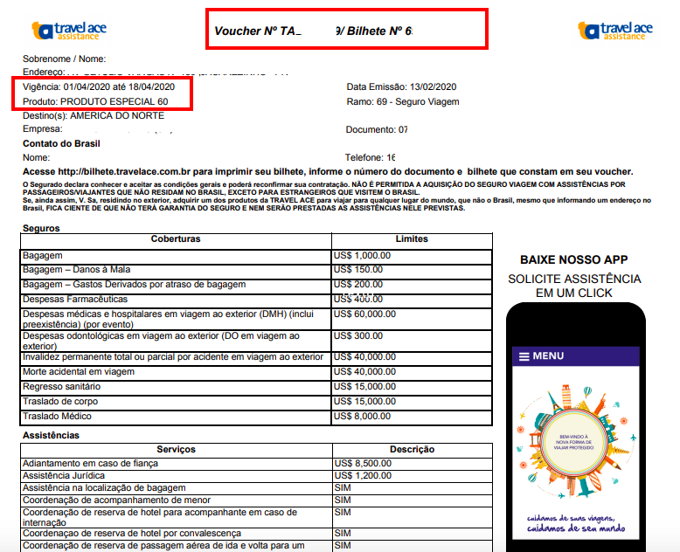Click 'Ramo: 69 - Seguro Viagem' text
This screenshot has width=680, height=552.
pos(403,102)
